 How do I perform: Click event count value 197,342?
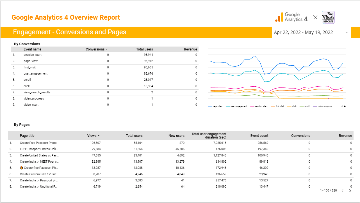(x=263, y=149)
